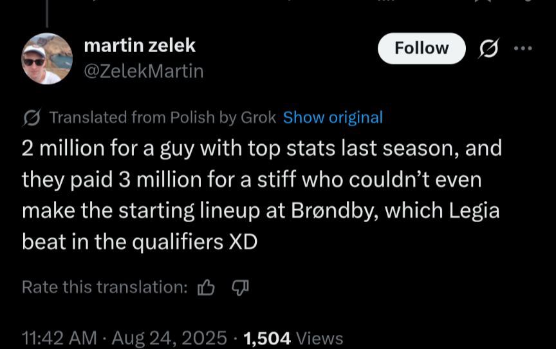Open the @ZelekMartin handle link
The width and height of the screenshot is (556, 349).
(x=144, y=71)
